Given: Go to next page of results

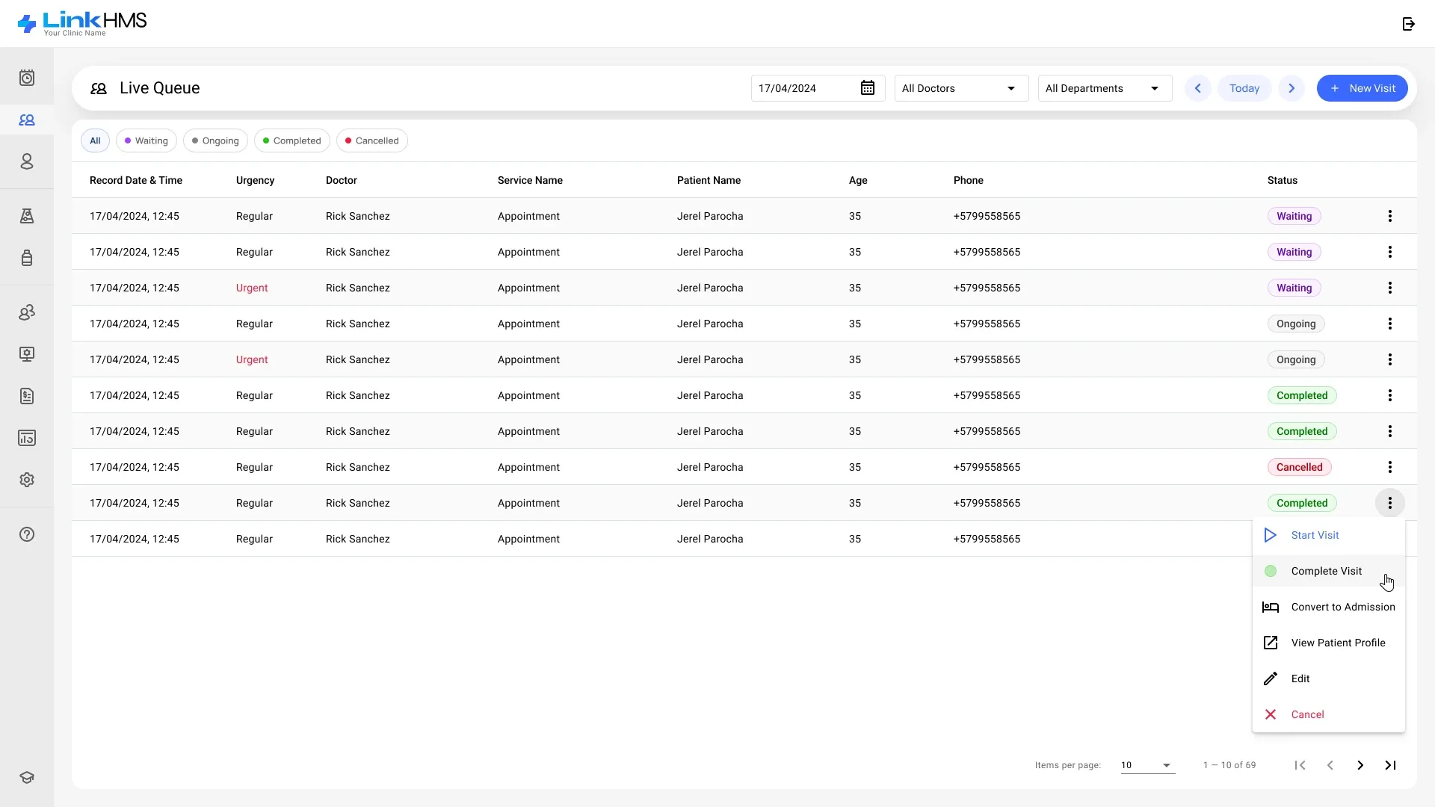Looking at the screenshot, I should pyautogui.click(x=1360, y=765).
